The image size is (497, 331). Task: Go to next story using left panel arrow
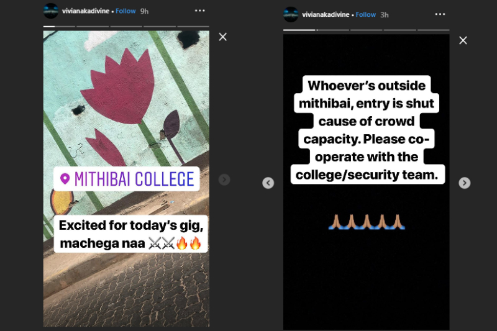click(224, 179)
